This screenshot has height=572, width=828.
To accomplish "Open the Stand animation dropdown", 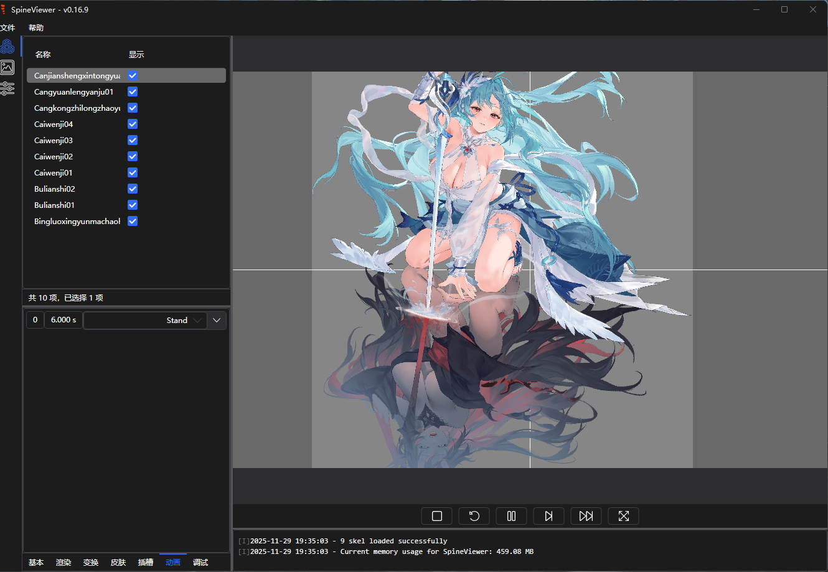I will click(145, 320).
